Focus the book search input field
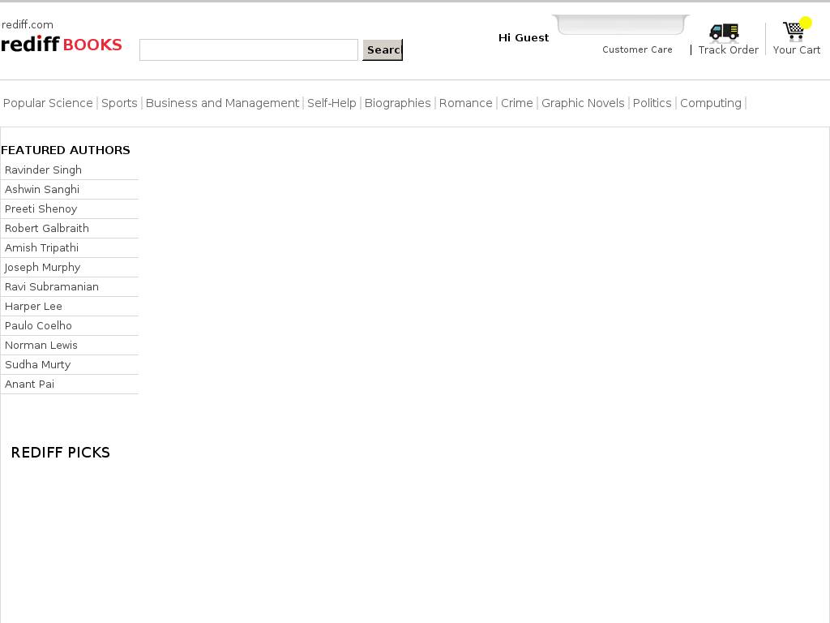Screen dimensions: 830x623 pyautogui.click(x=248, y=50)
